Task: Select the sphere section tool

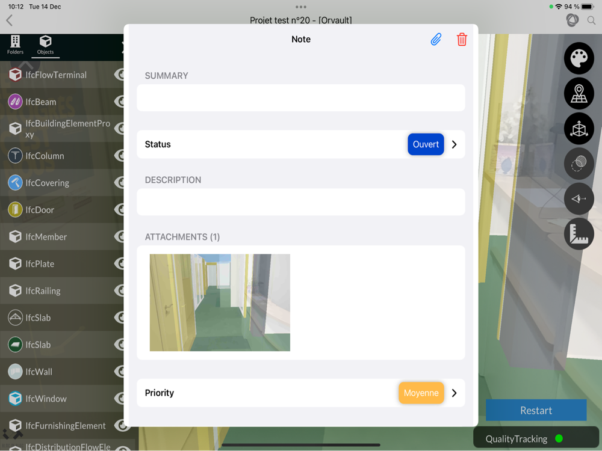Action: [x=579, y=164]
